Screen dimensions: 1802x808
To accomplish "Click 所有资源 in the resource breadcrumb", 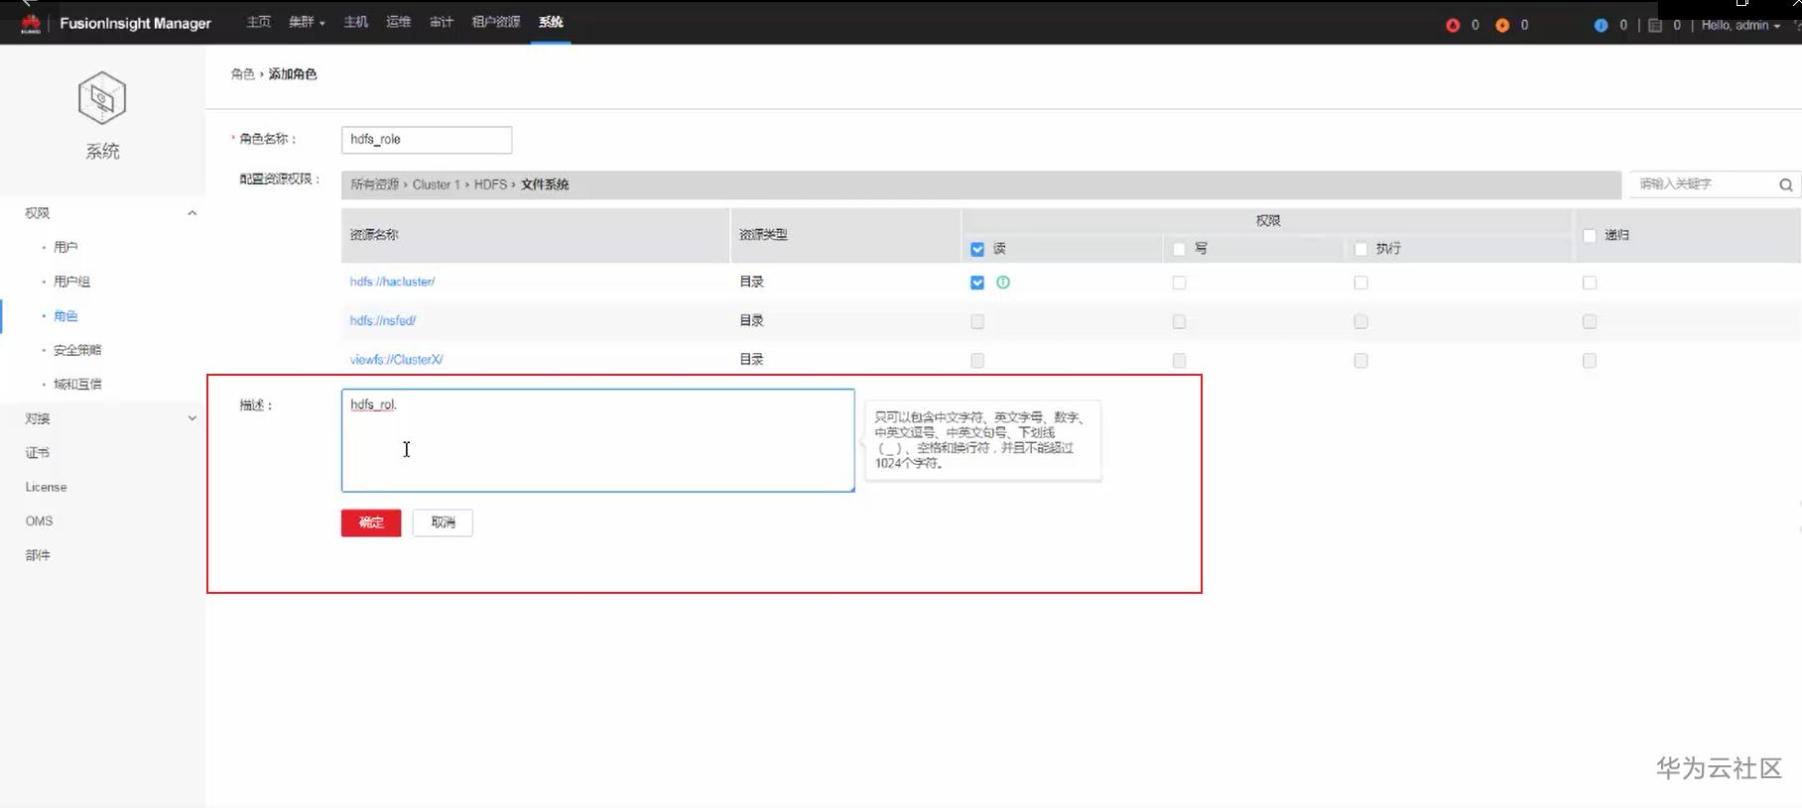I will pyautogui.click(x=374, y=184).
